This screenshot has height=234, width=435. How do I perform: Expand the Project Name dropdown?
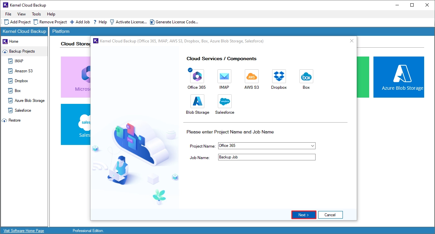[313, 146]
